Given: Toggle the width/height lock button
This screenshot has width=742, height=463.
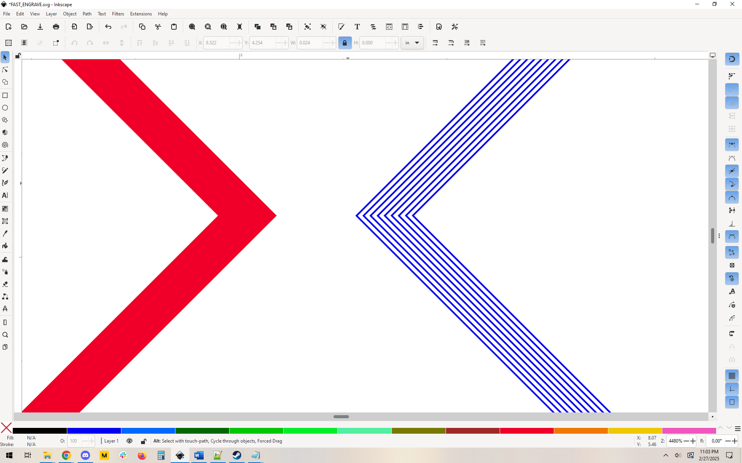Looking at the screenshot, I should pos(345,43).
